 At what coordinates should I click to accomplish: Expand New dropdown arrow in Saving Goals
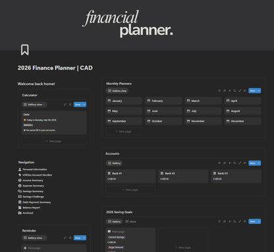tap(259, 222)
